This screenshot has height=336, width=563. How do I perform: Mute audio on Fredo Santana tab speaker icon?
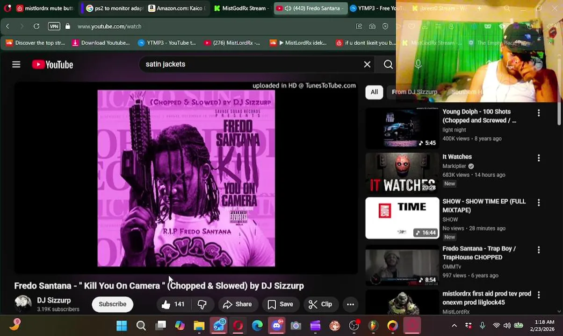[288, 8]
